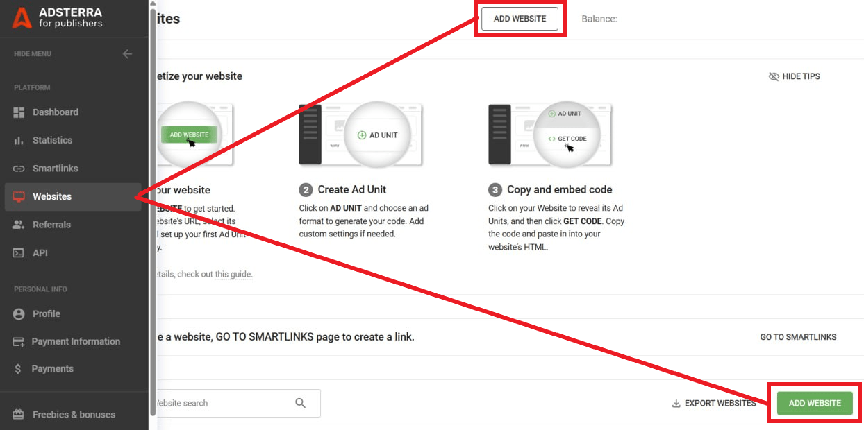The width and height of the screenshot is (864, 430).
Task: Open the Payments dollar icon
Action: point(17,368)
